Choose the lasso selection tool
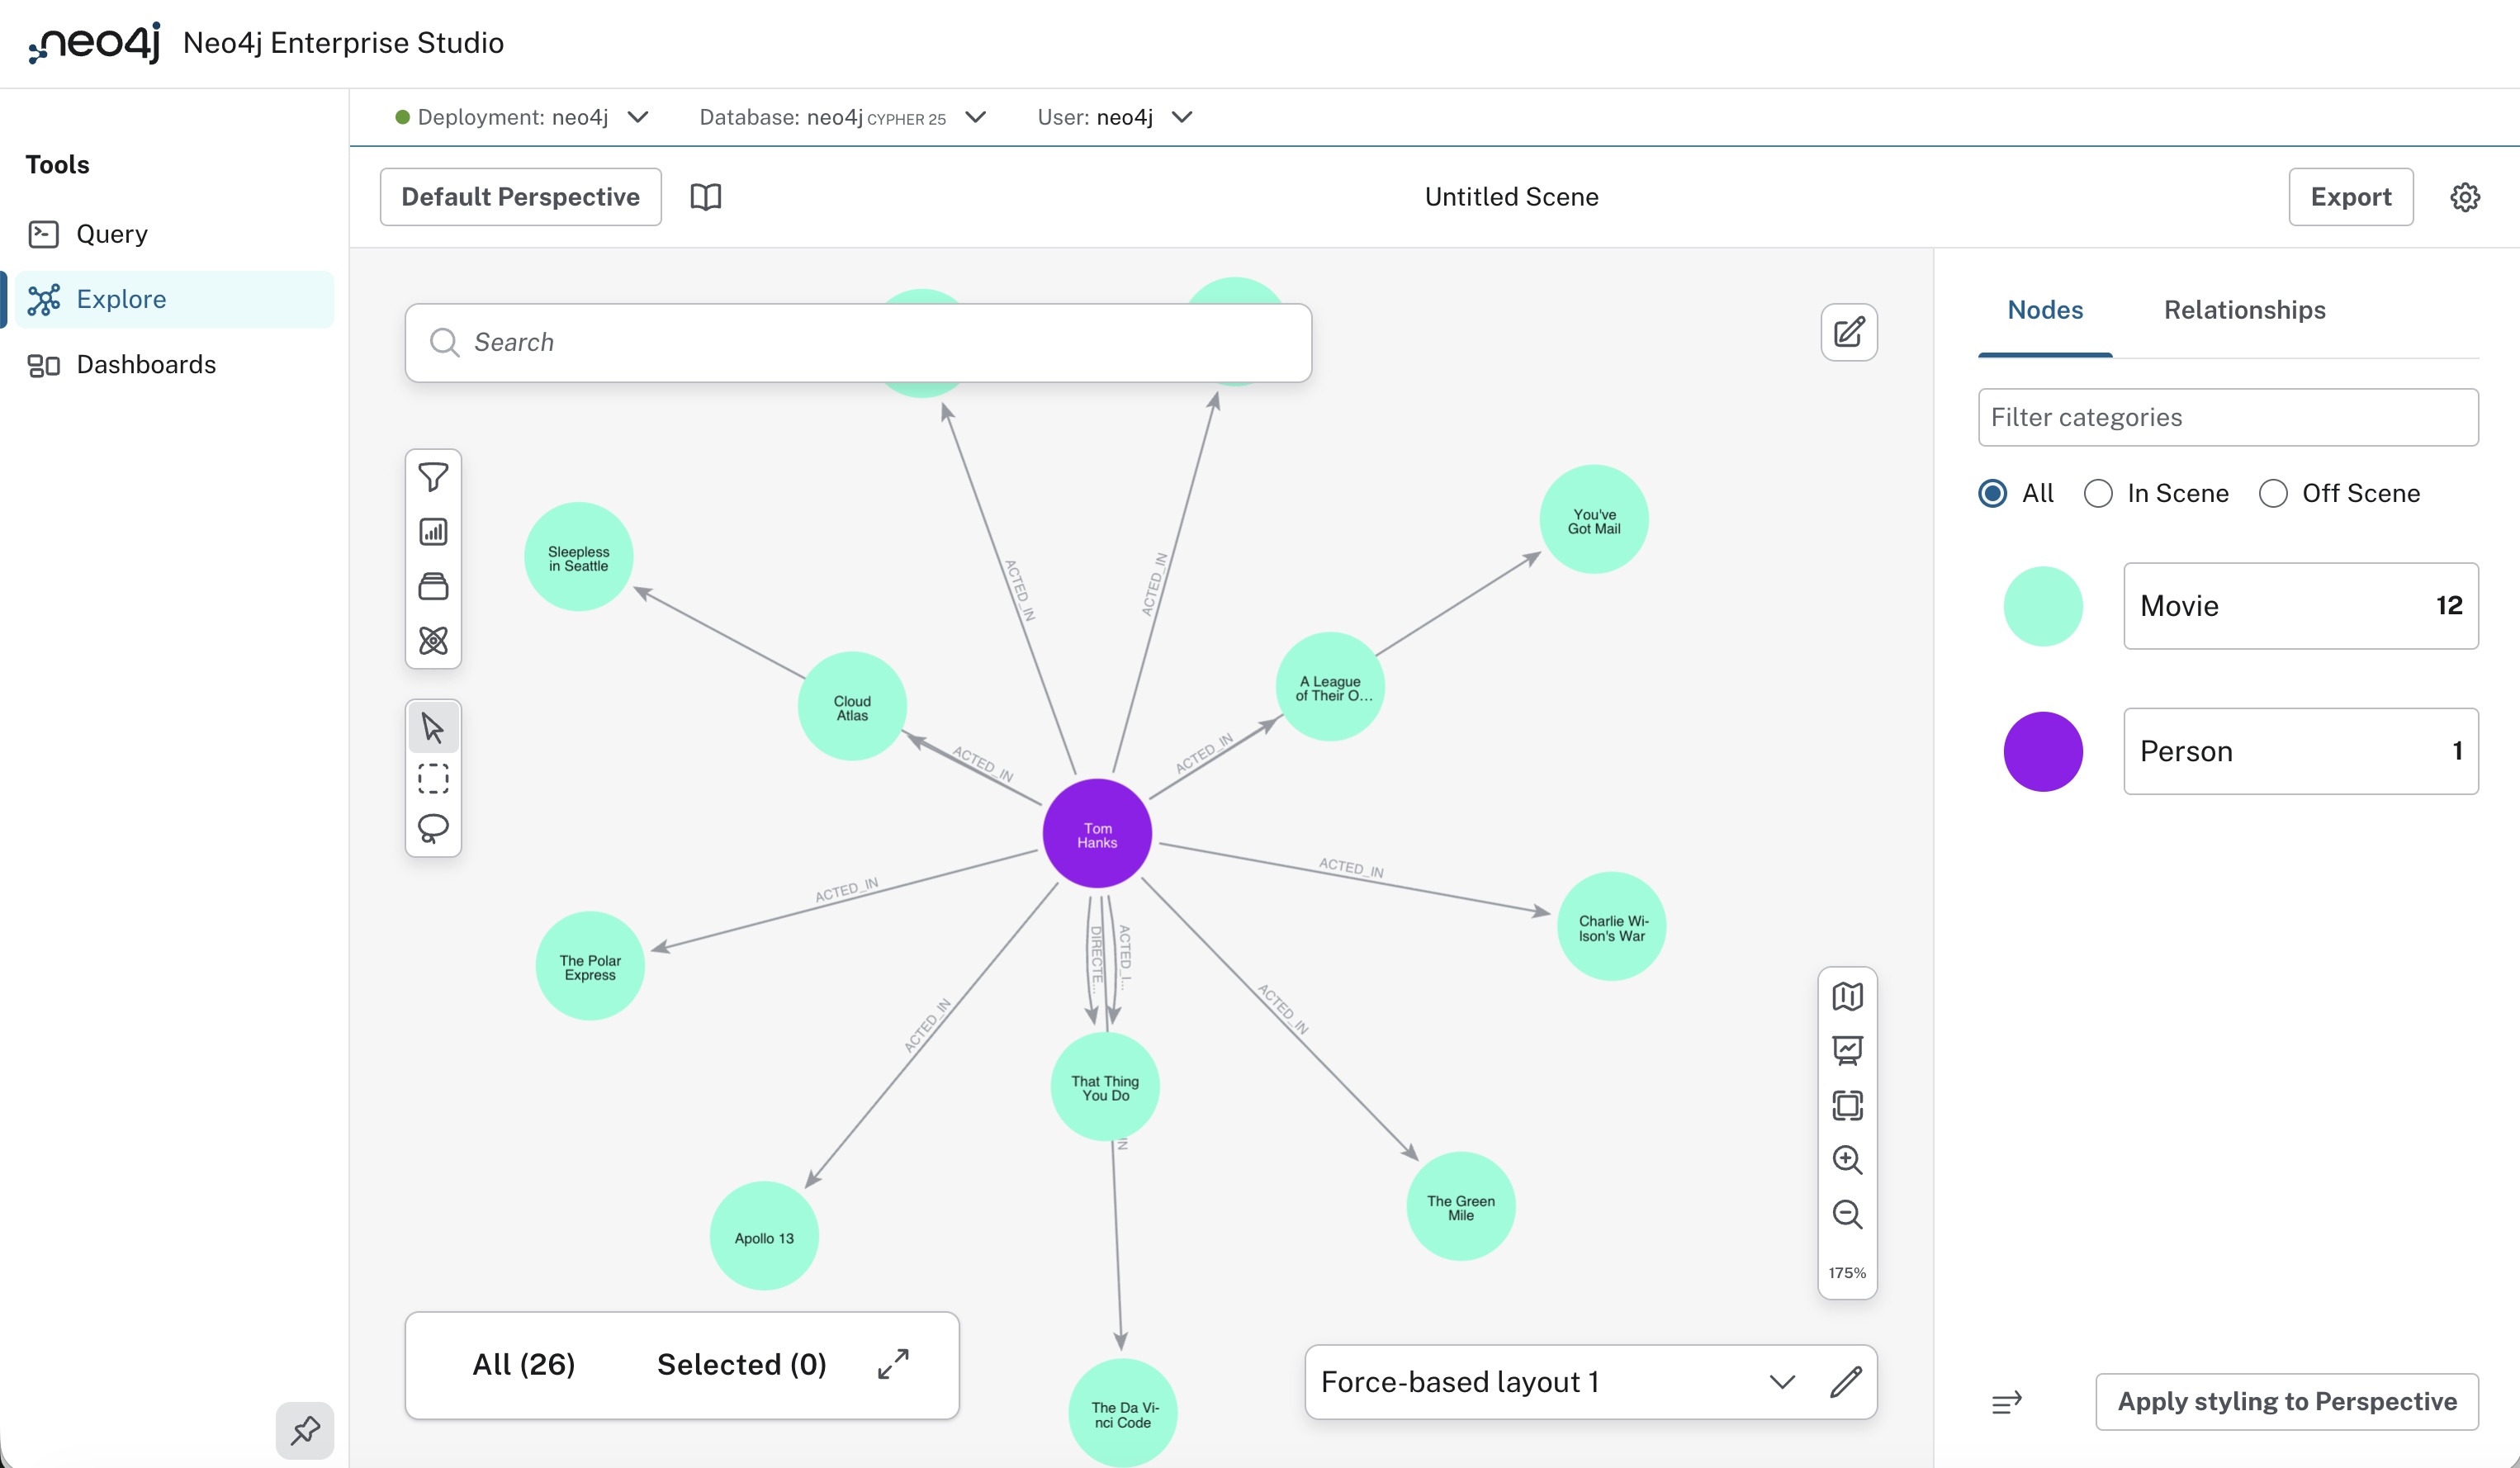The image size is (2520, 1468). pyautogui.click(x=433, y=828)
